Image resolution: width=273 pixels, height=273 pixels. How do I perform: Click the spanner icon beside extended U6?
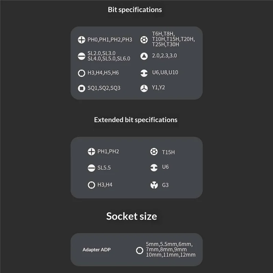[154, 168]
